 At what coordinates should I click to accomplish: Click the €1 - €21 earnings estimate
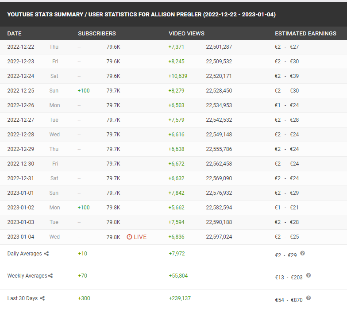click(x=287, y=208)
